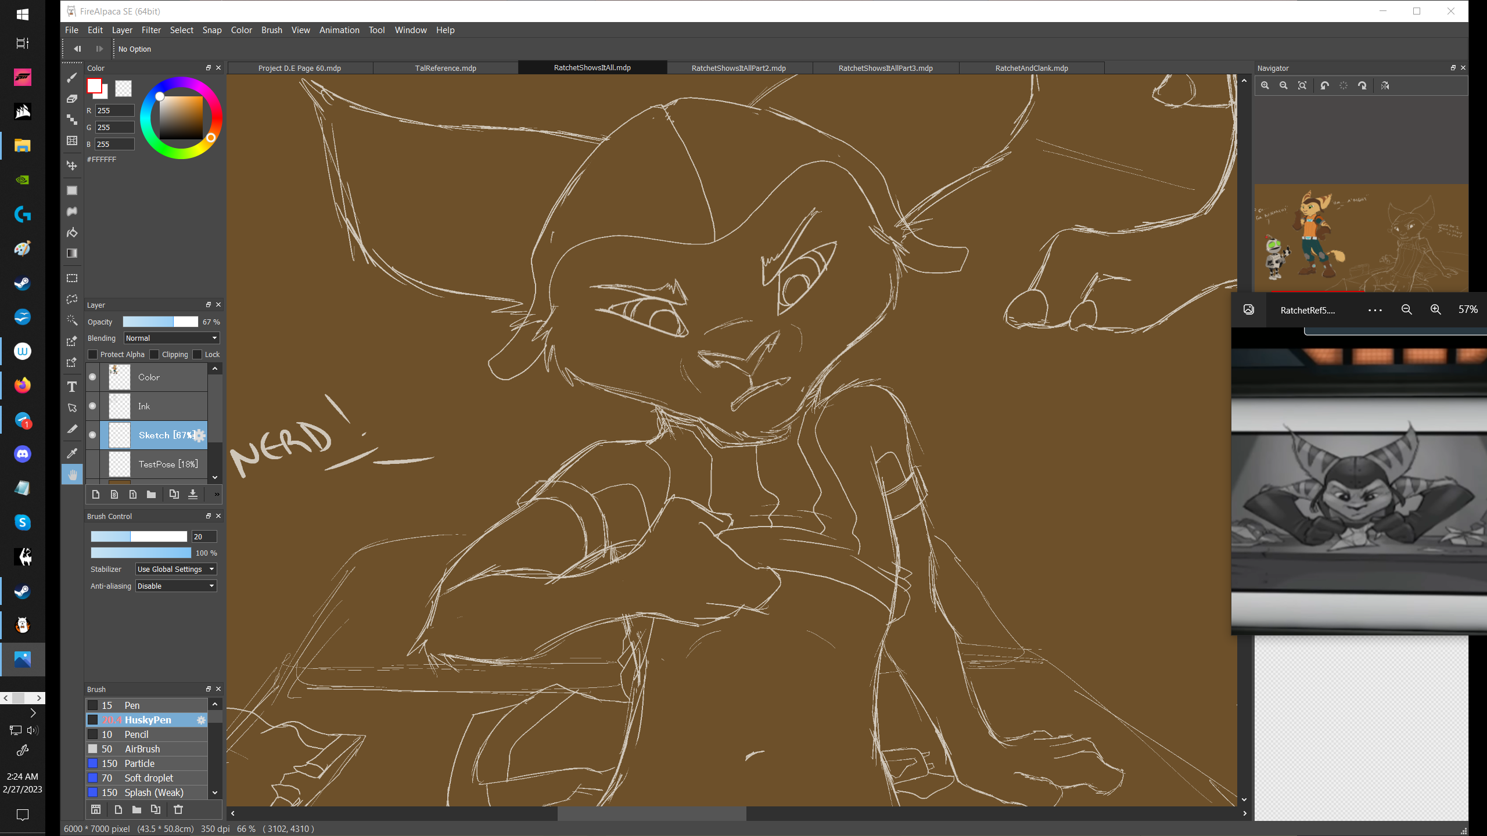1487x836 pixels.
Task: Open the Animation menu
Action: tap(339, 30)
